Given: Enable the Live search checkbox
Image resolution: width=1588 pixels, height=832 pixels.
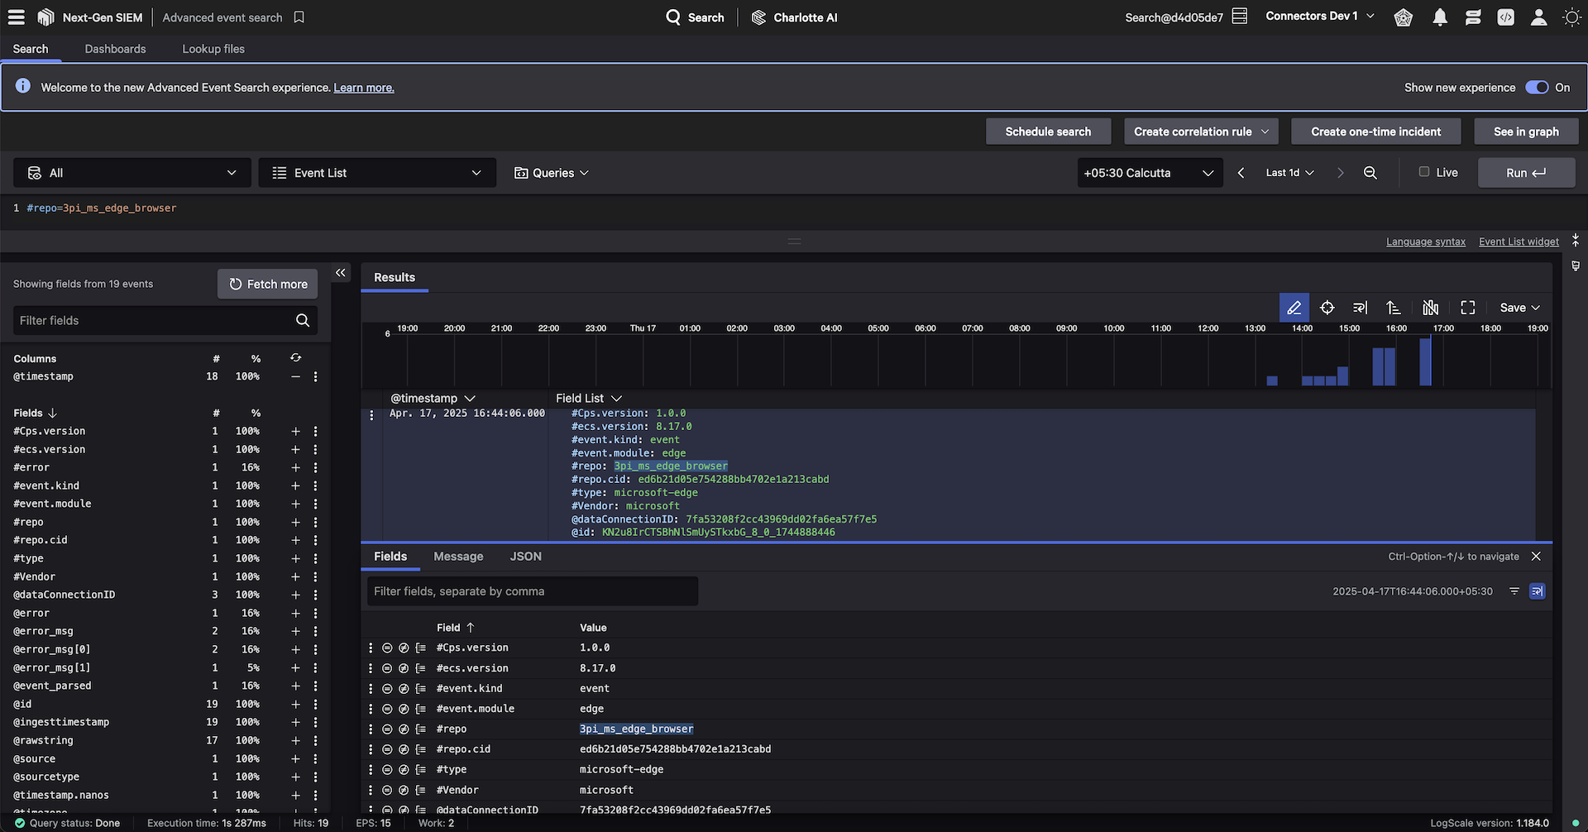Looking at the screenshot, I should coord(1424,172).
